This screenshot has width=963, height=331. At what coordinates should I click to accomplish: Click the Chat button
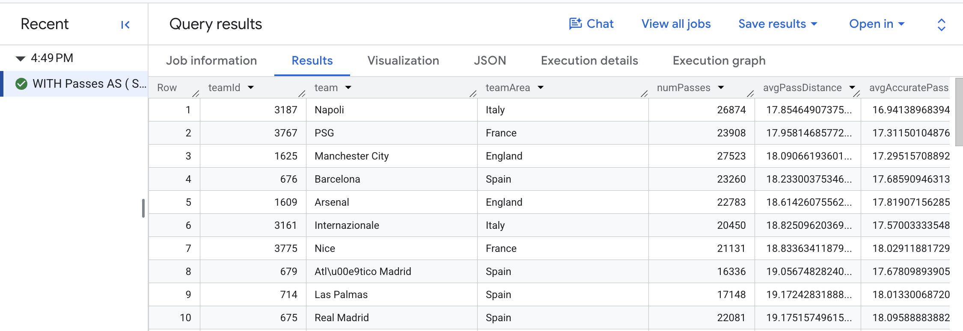click(591, 24)
